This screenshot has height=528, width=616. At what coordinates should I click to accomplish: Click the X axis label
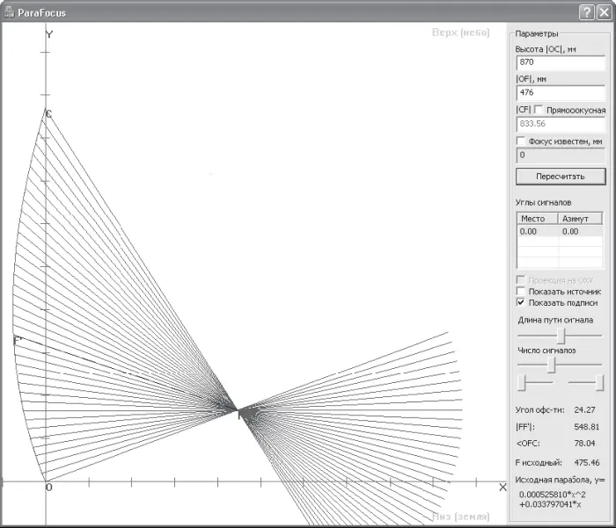(x=502, y=488)
